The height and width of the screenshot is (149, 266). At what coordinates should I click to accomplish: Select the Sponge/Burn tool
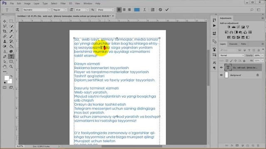(11, 51)
